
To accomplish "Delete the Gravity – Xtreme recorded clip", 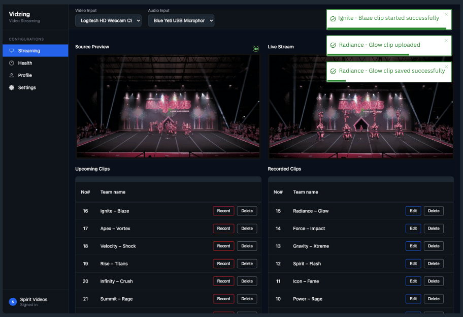I will coord(434,246).
